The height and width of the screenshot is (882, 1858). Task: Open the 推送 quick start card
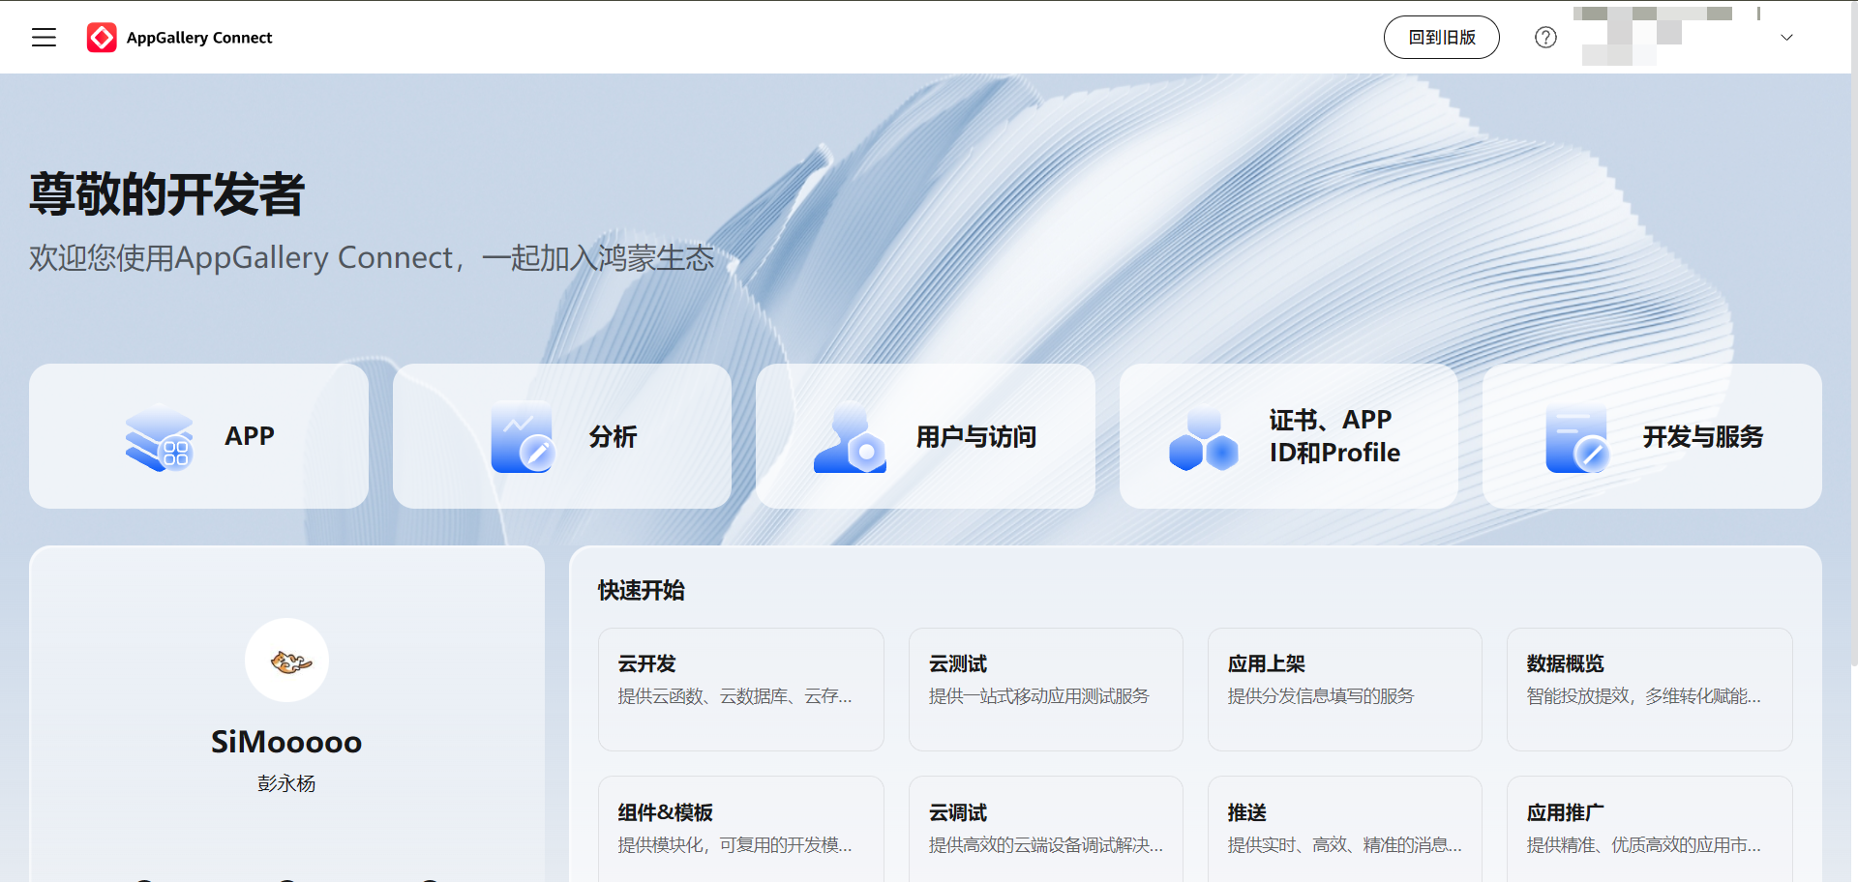[1344, 830]
